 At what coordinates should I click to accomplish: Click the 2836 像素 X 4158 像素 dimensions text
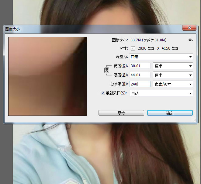tap(158, 48)
